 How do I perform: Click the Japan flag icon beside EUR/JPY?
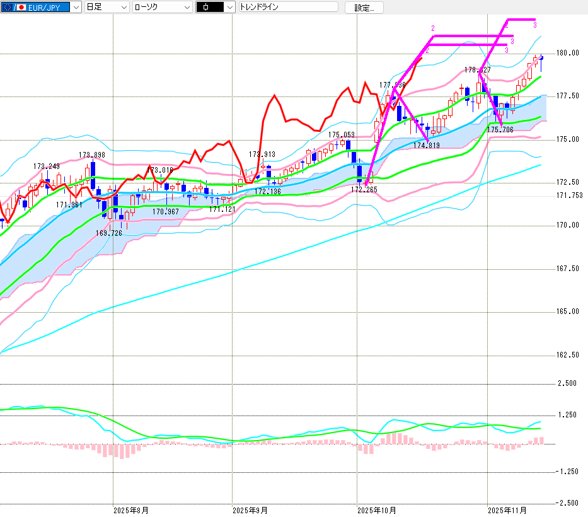20,8
